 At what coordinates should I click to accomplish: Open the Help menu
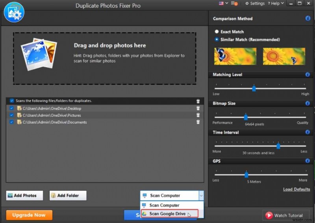tap(276, 4)
